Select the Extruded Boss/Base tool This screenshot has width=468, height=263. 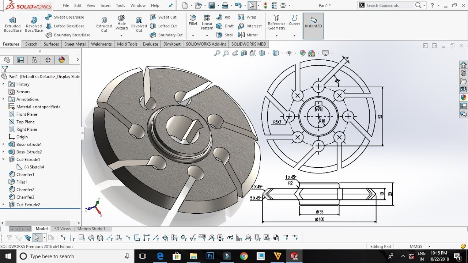12,24
